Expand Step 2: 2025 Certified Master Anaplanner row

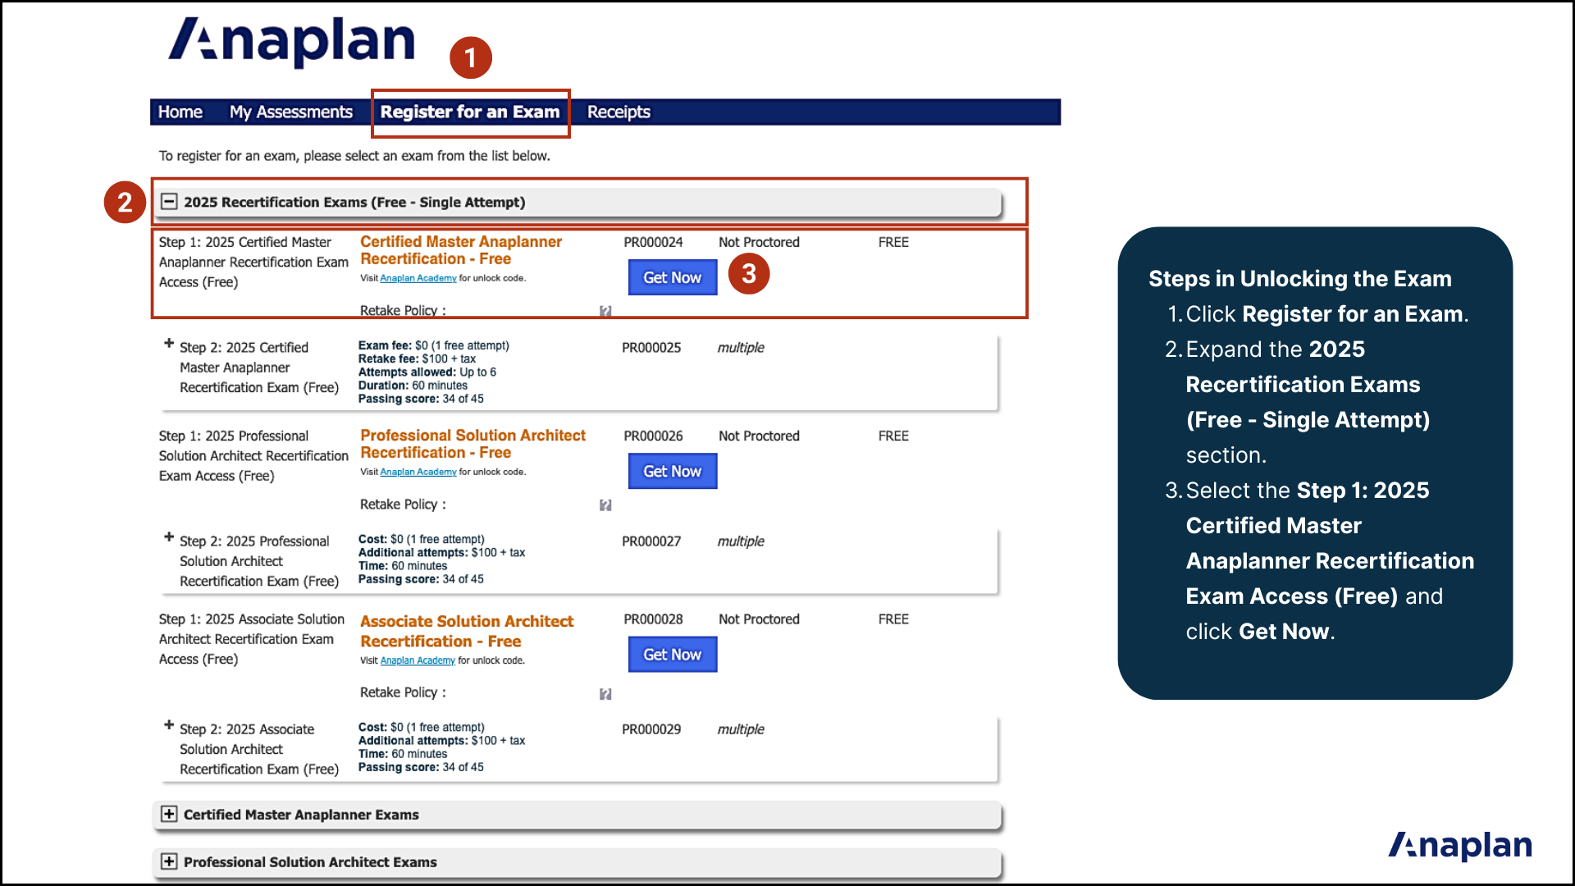[x=169, y=344]
